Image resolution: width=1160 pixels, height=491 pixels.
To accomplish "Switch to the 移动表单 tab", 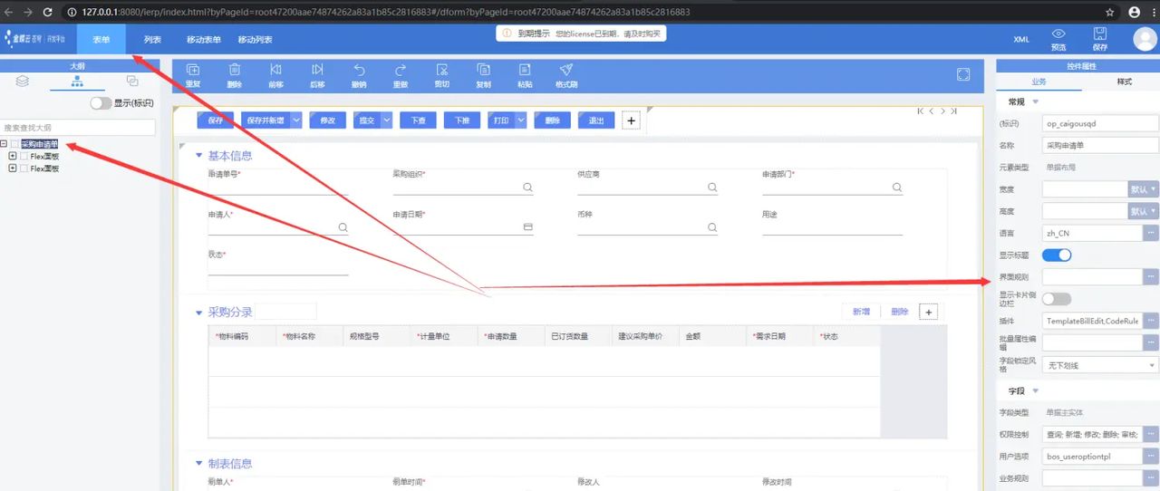I will [204, 39].
